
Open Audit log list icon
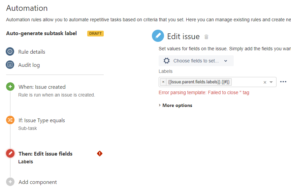[10, 65]
